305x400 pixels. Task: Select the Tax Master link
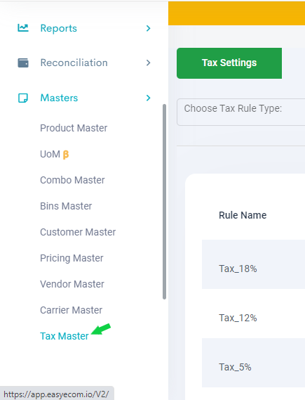(65, 336)
